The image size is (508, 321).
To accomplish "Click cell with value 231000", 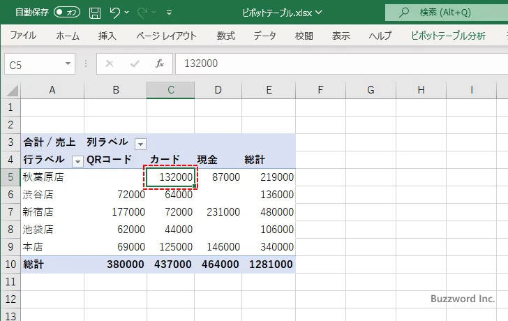I will (x=218, y=212).
